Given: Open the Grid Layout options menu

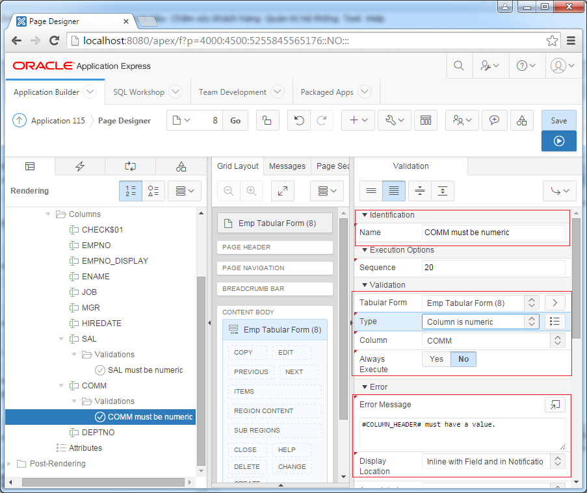Looking at the screenshot, I should [x=327, y=191].
